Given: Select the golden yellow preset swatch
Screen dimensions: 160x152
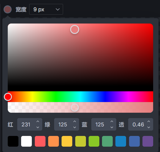Looking at the screenshot, I should [x=67, y=141].
